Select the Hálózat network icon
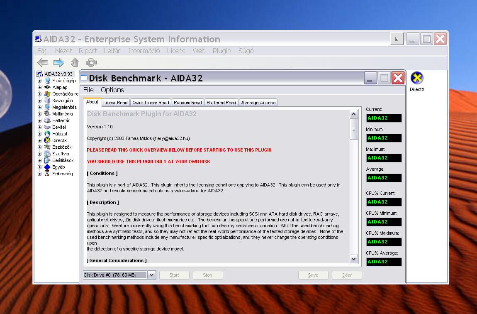This screenshot has height=314, width=477. (x=47, y=134)
